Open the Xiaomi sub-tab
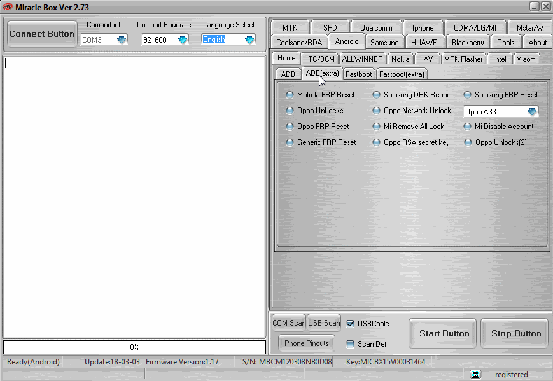Screen dimensions: 553x381 click(526, 59)
